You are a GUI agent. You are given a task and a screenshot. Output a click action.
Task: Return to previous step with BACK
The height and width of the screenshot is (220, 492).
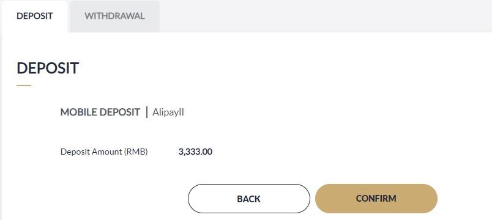[249, 199]
